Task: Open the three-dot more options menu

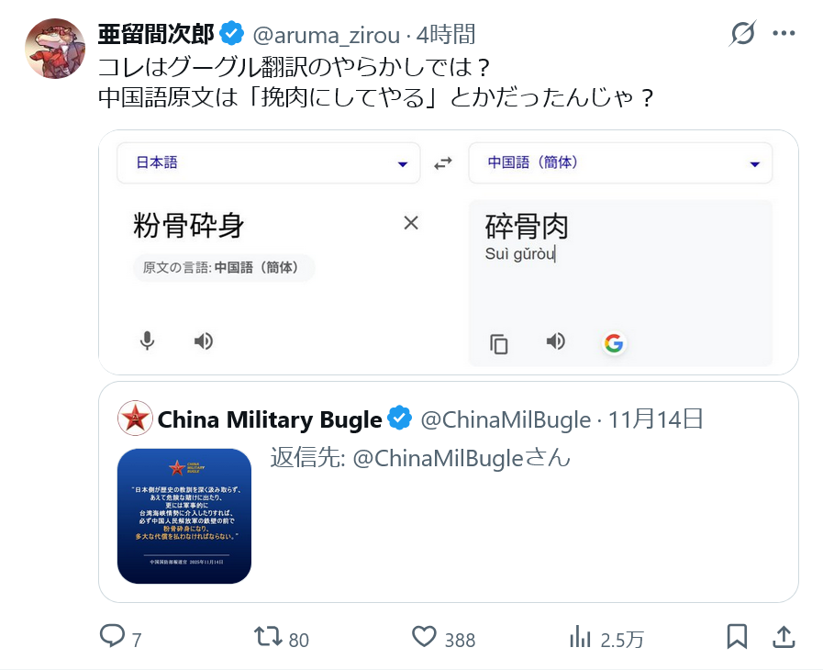Action: coord(784,34)
